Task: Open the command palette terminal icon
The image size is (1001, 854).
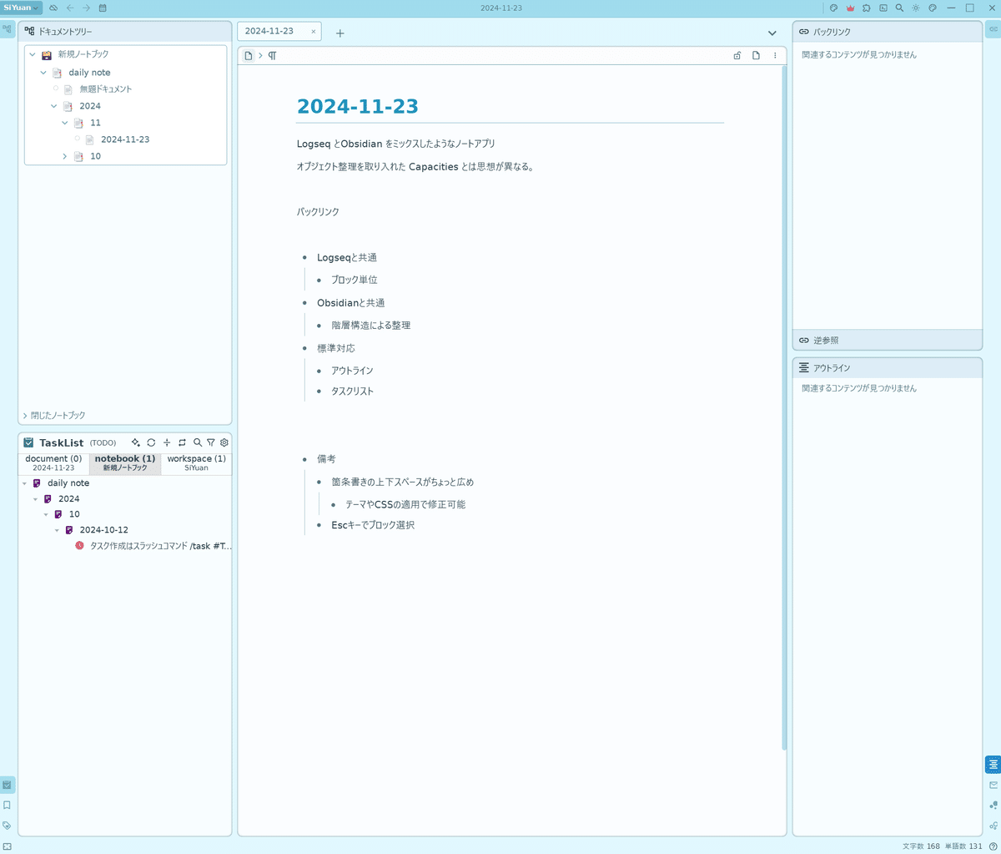Action: coord(883,8)
